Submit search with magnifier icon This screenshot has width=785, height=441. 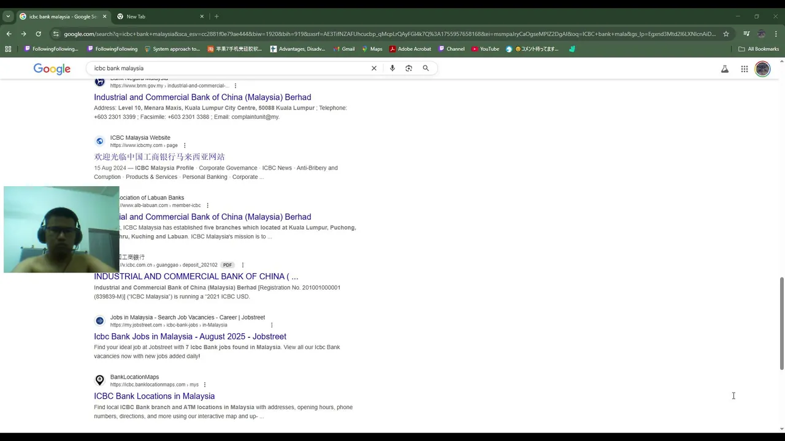tap(426, 68)
